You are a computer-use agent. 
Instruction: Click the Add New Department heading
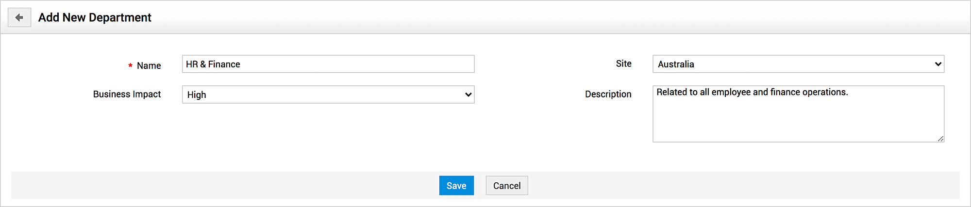tap(95, 17)
